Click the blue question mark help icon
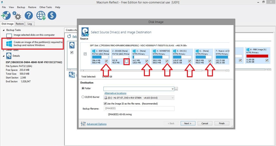 (29, 16)
